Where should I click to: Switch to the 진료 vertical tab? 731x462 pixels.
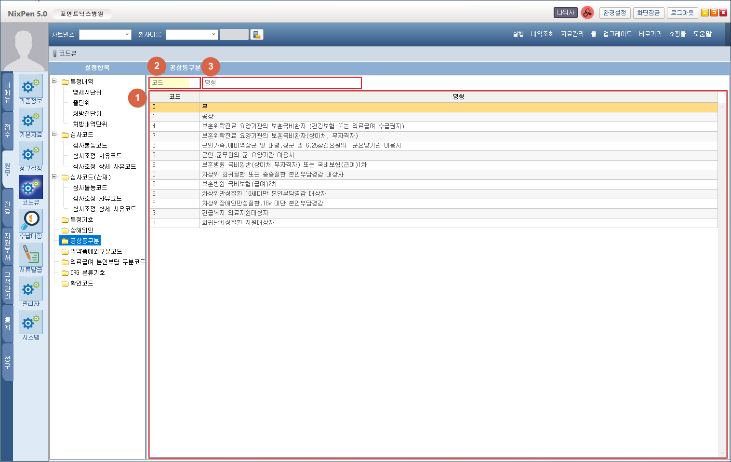7,208
